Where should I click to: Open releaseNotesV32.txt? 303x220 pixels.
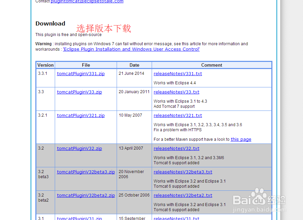point(176,149)
